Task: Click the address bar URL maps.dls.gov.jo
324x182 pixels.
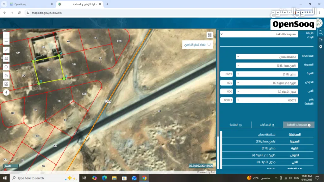Action: pos(47,13)
